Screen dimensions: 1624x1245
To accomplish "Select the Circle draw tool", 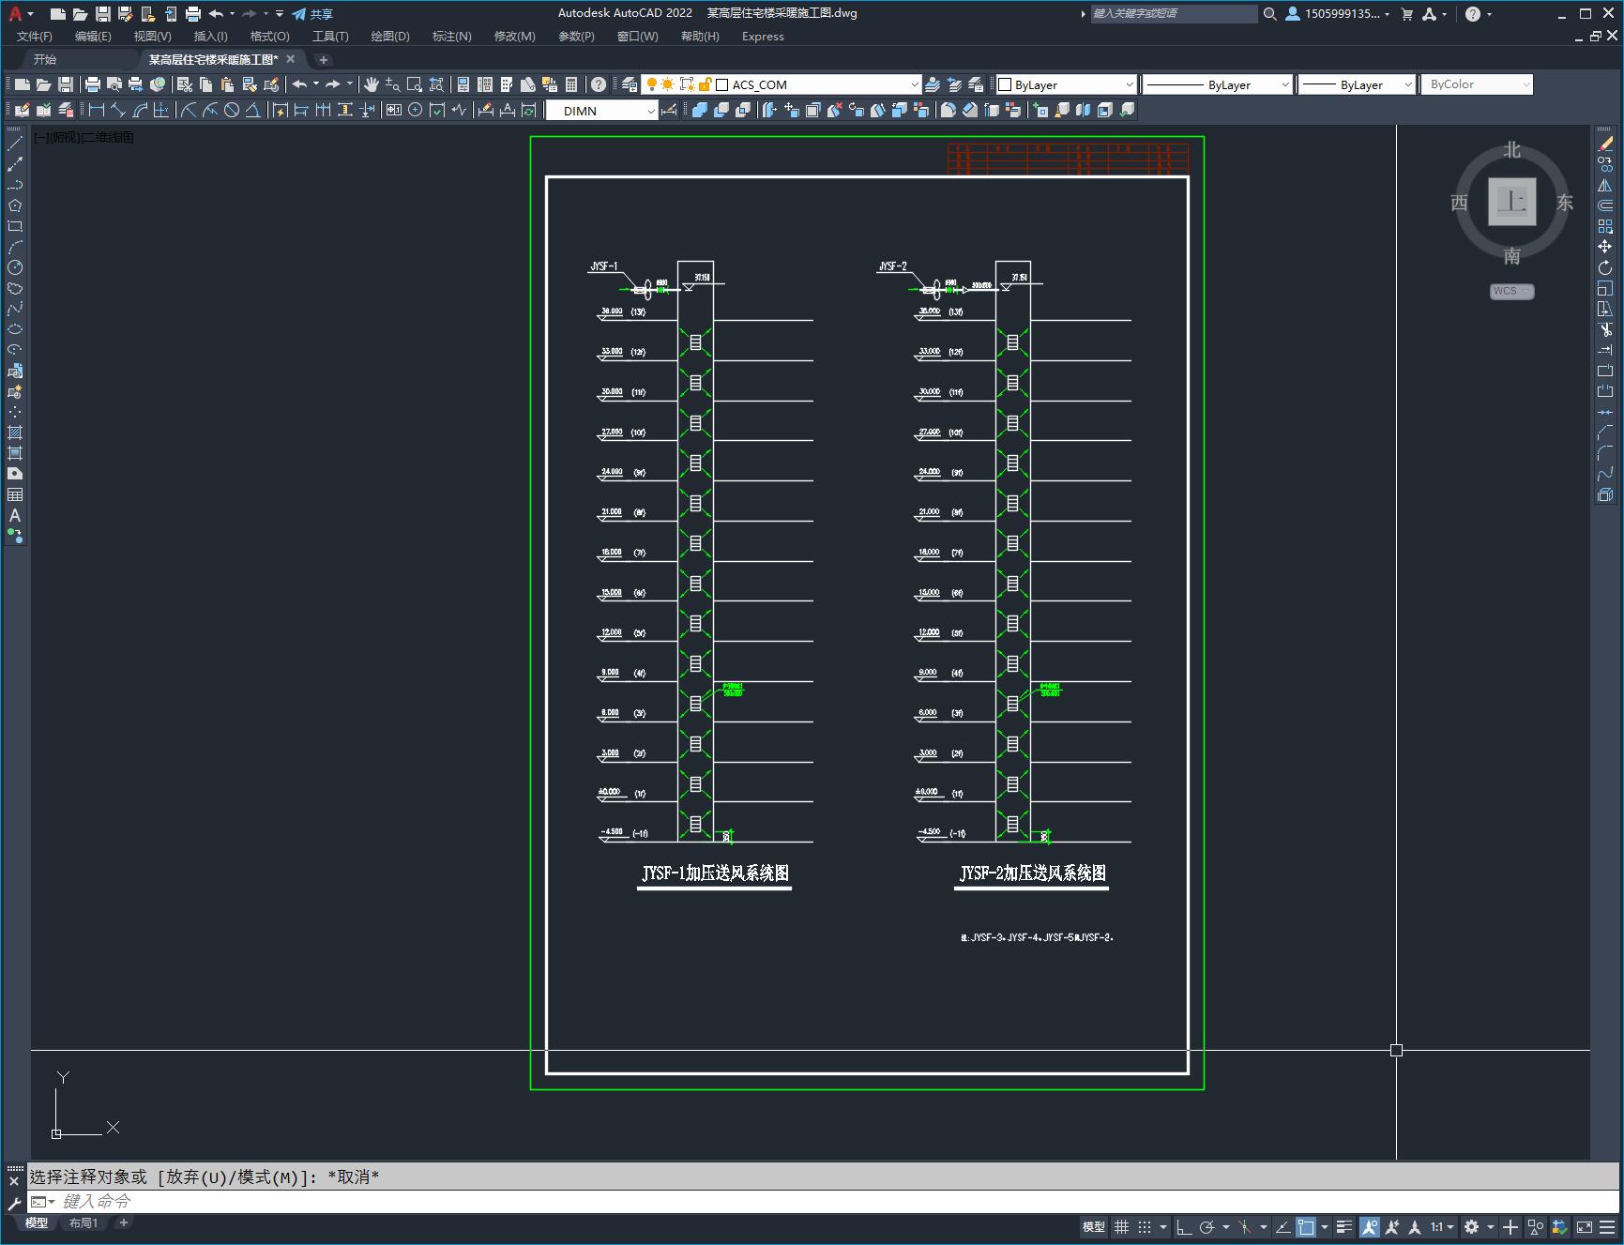I will (x=15, y=267).
